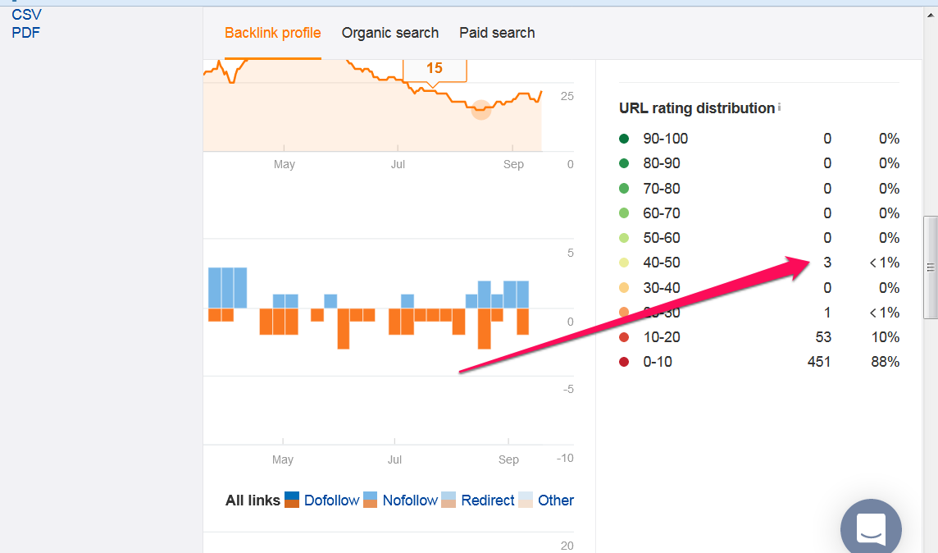The height and width of the screenshot is (553, 938).
Task: Export the report as CSV
Action: (x=26, y=15)
